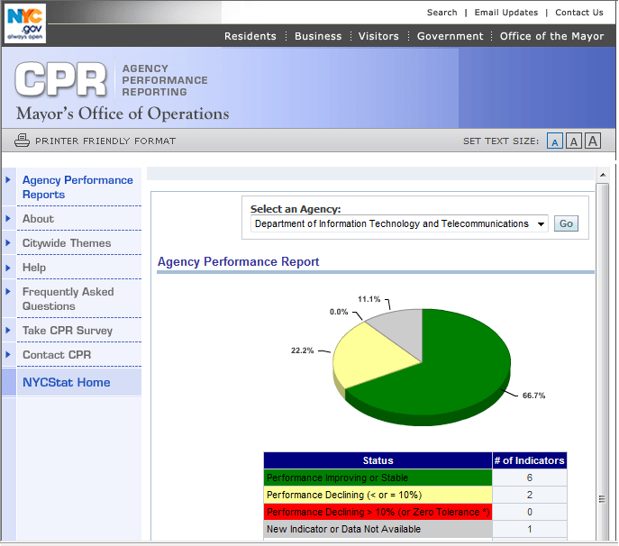Viewport: 619px width, 546px height.
Task: Expand Agency Performance Reports sidebar arrow
Action: (8, 179)
